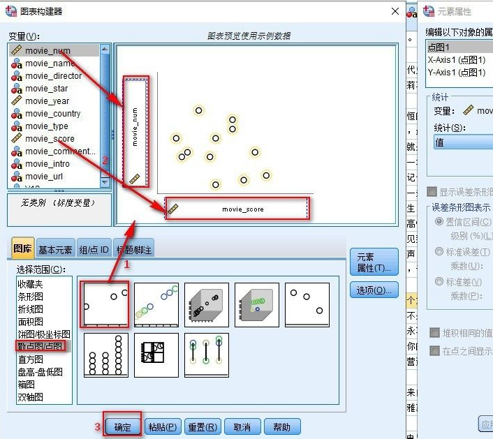The height and width of the screenshot is (439, 493).
Task: Click movie_score X-axis drop zone
Action: pyautogui.click(x=237, y=209)
